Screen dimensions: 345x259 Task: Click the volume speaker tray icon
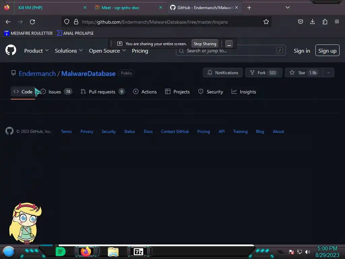(x=308, y=252)
